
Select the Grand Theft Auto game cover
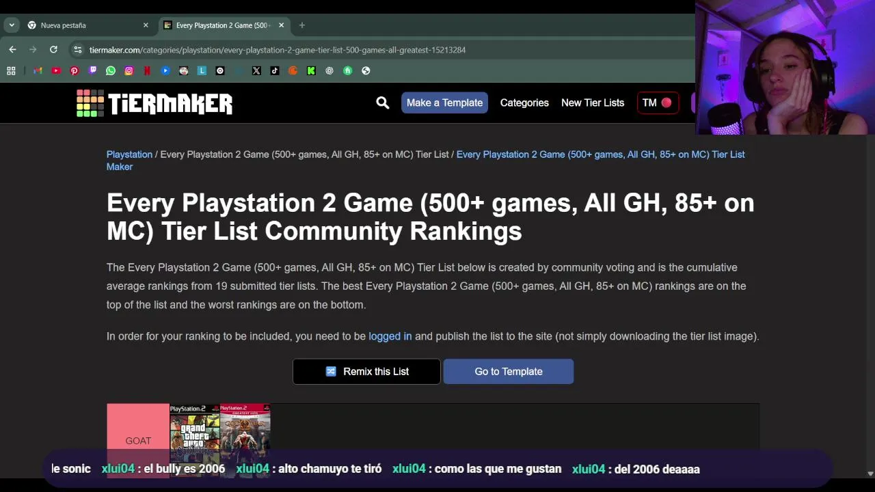(x=195, y=441)
